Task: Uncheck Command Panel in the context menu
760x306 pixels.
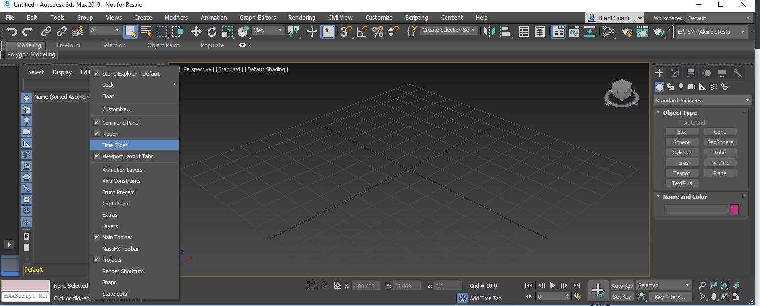Action: point(121,123)
